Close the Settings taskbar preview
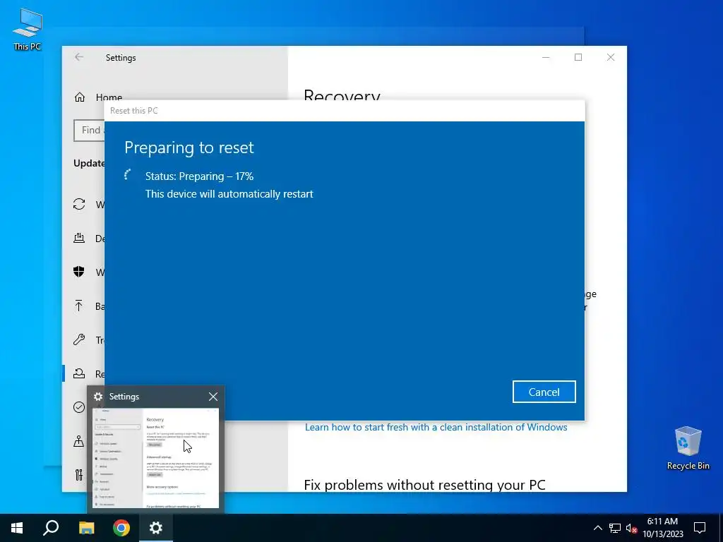This screenshot has width=723, height=542. [x=213, y=397]
